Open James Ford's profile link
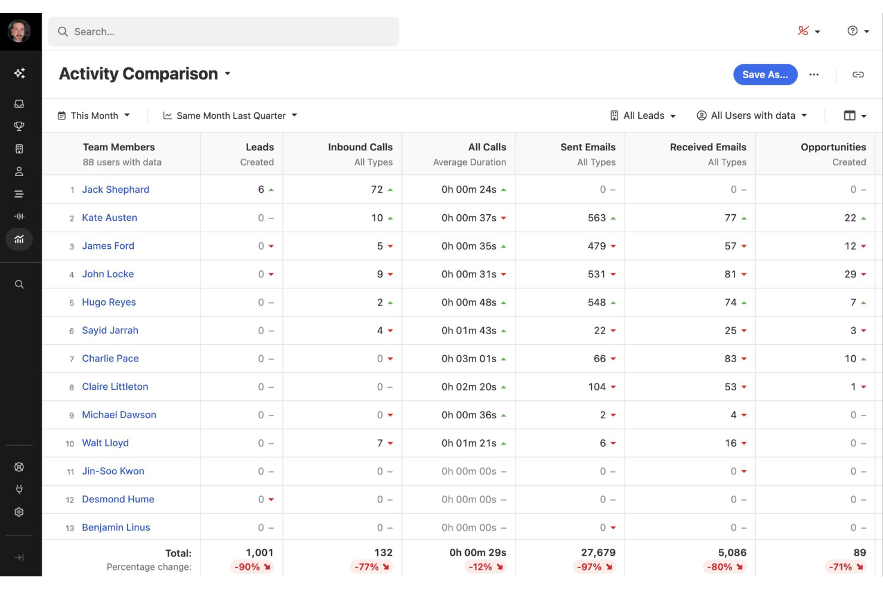Image resolution: width=883 pixels, height=589 pixels. [108, 246]
